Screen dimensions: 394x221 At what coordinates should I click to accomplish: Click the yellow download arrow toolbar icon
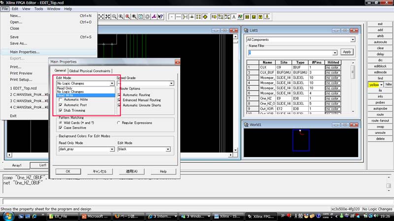point(267,17)
